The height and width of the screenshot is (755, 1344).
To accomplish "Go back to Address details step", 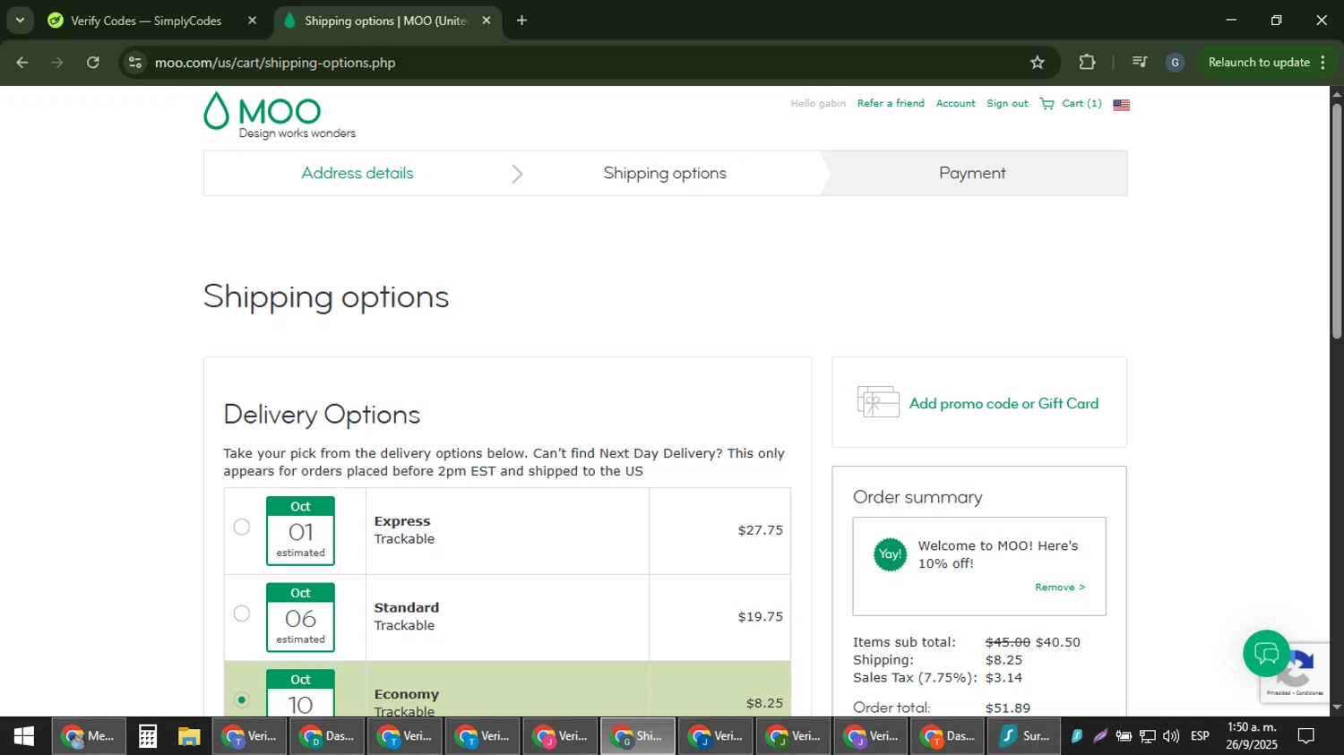I will coord(357,173).
